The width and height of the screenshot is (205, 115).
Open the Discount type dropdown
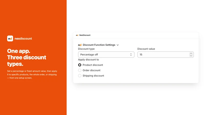pos(106,54)
